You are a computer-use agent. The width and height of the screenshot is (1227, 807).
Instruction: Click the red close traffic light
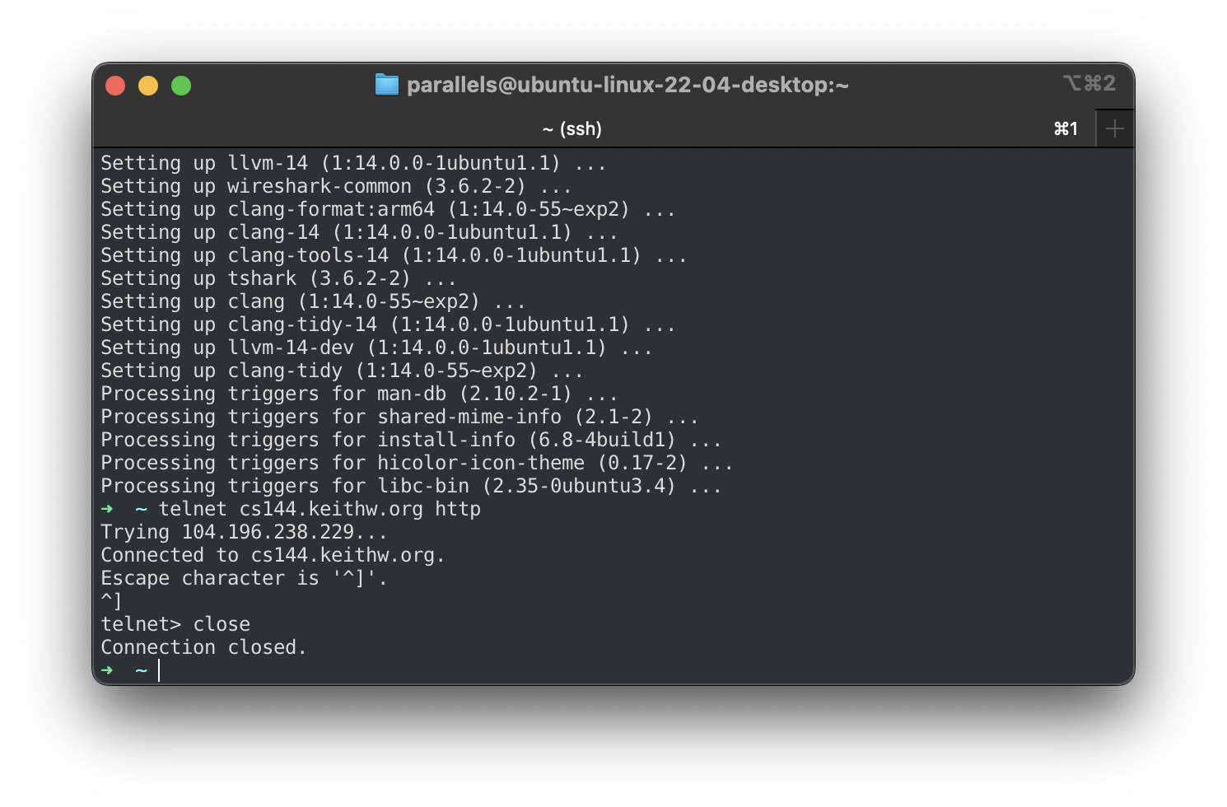coord(115,85)
